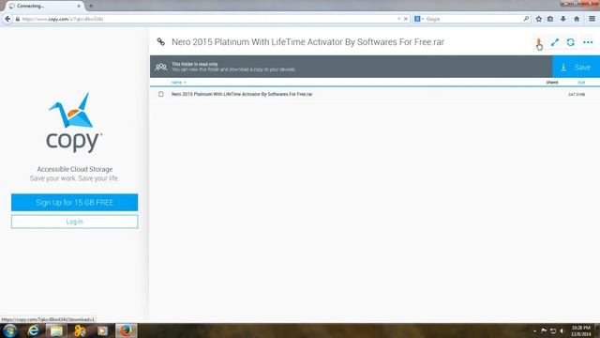
Task: Switch to Firefox in the taskbar
Action: point(126,330)
